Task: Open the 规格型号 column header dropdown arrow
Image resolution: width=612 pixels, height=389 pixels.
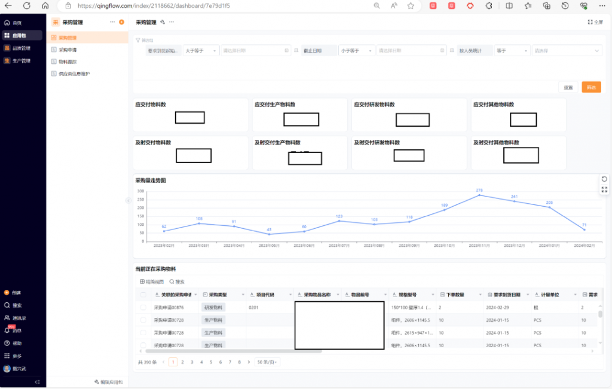Action: pyautogui.click(x=433, y=295)
